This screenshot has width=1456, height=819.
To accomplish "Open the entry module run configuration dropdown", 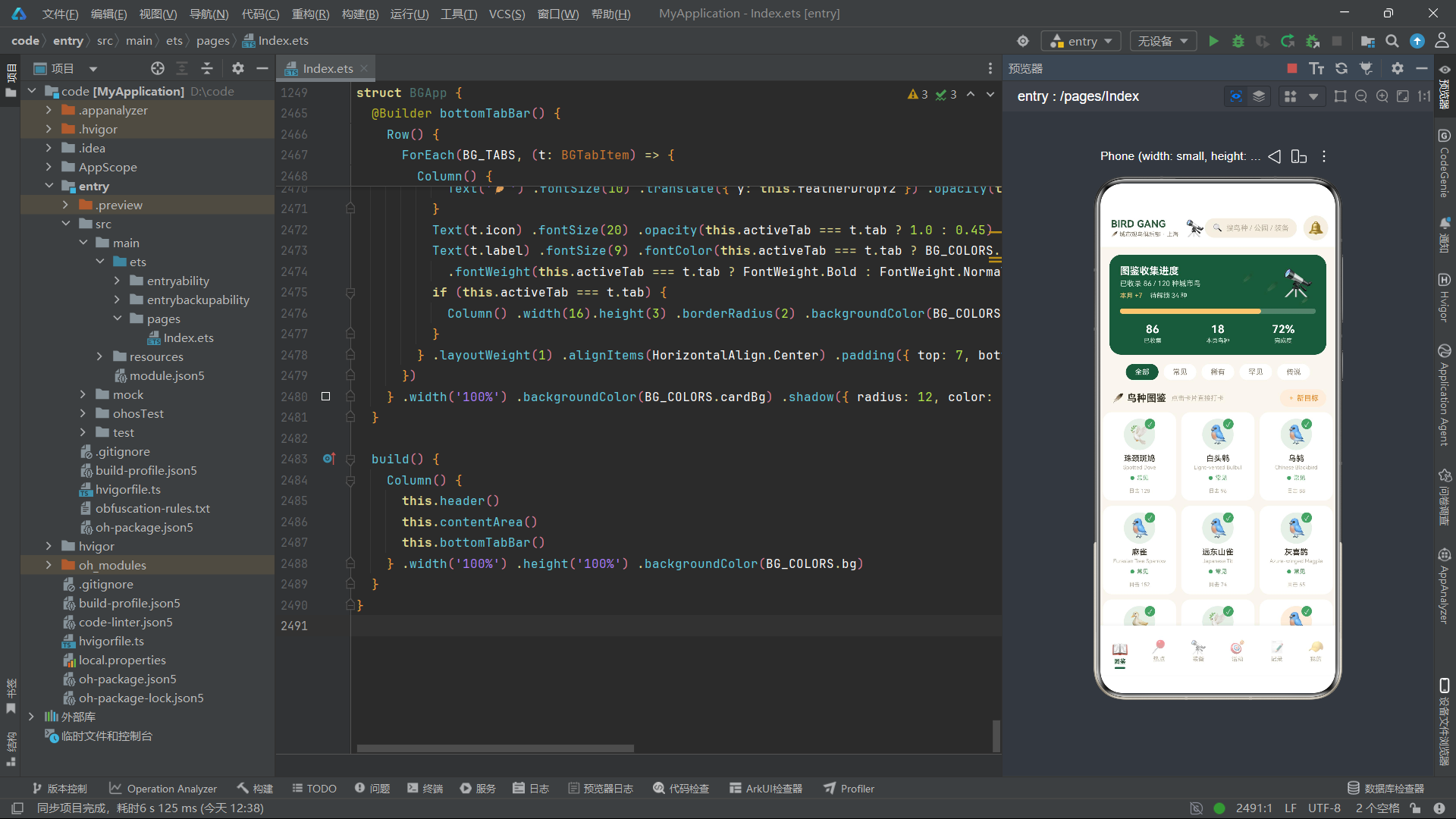I will (1081, 41).
